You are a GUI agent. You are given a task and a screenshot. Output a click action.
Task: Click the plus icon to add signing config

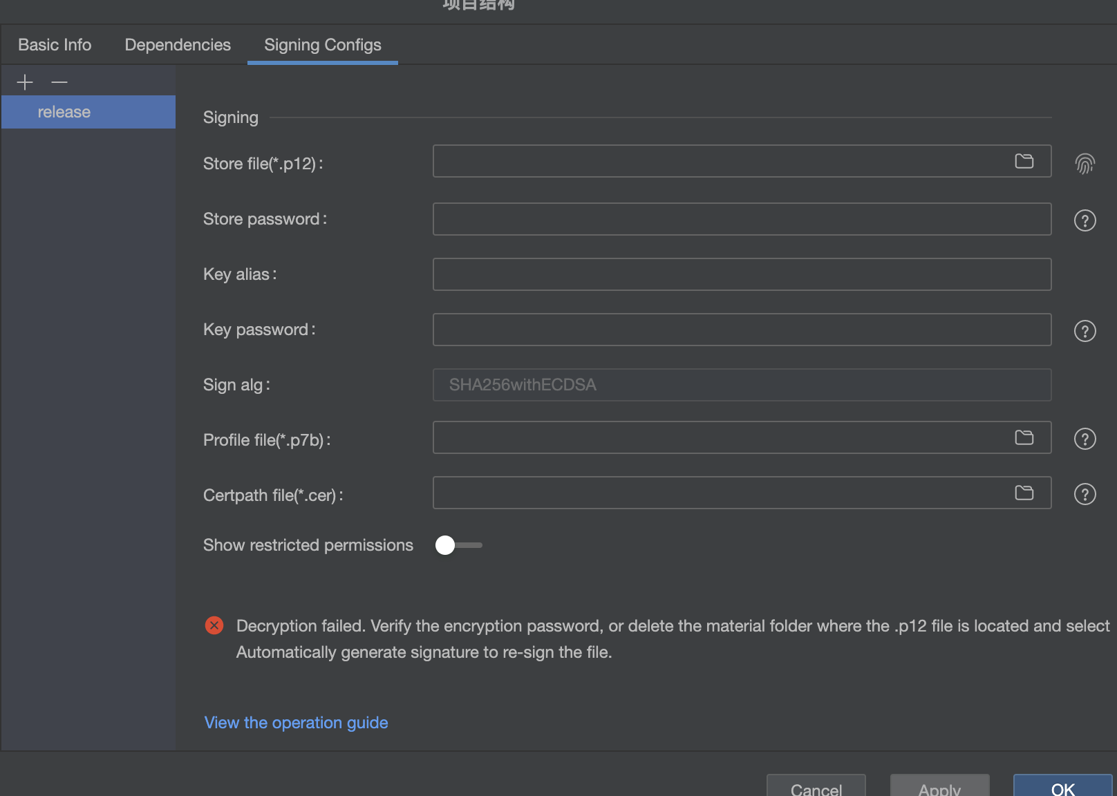[25, 82]
